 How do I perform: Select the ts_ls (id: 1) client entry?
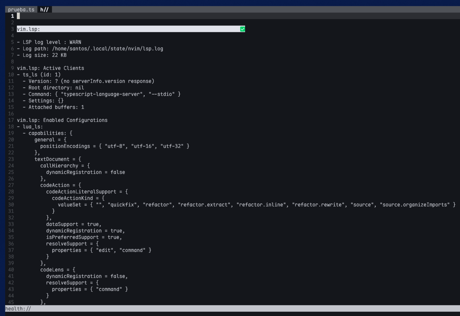pos(41,75)
